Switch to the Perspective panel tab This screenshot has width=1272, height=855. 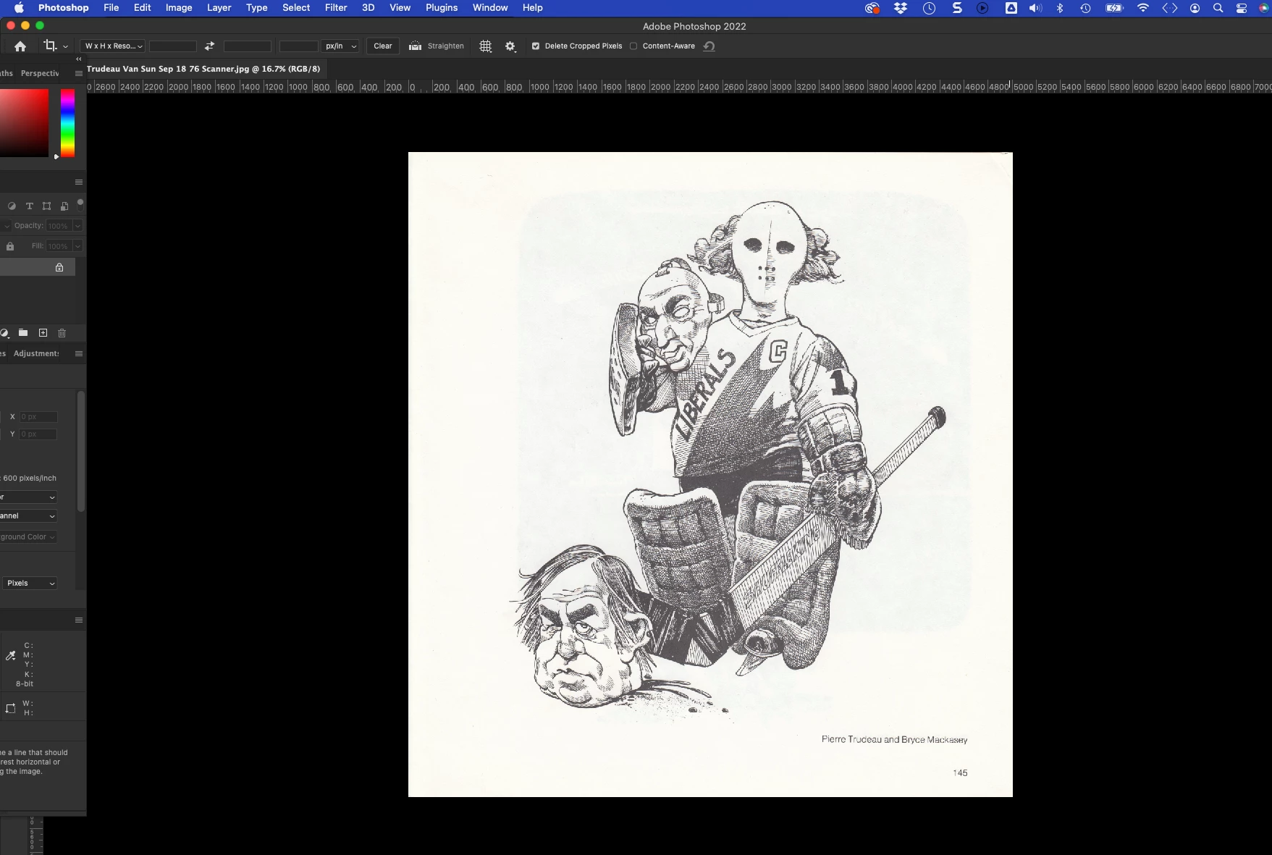tap(40, 73)
